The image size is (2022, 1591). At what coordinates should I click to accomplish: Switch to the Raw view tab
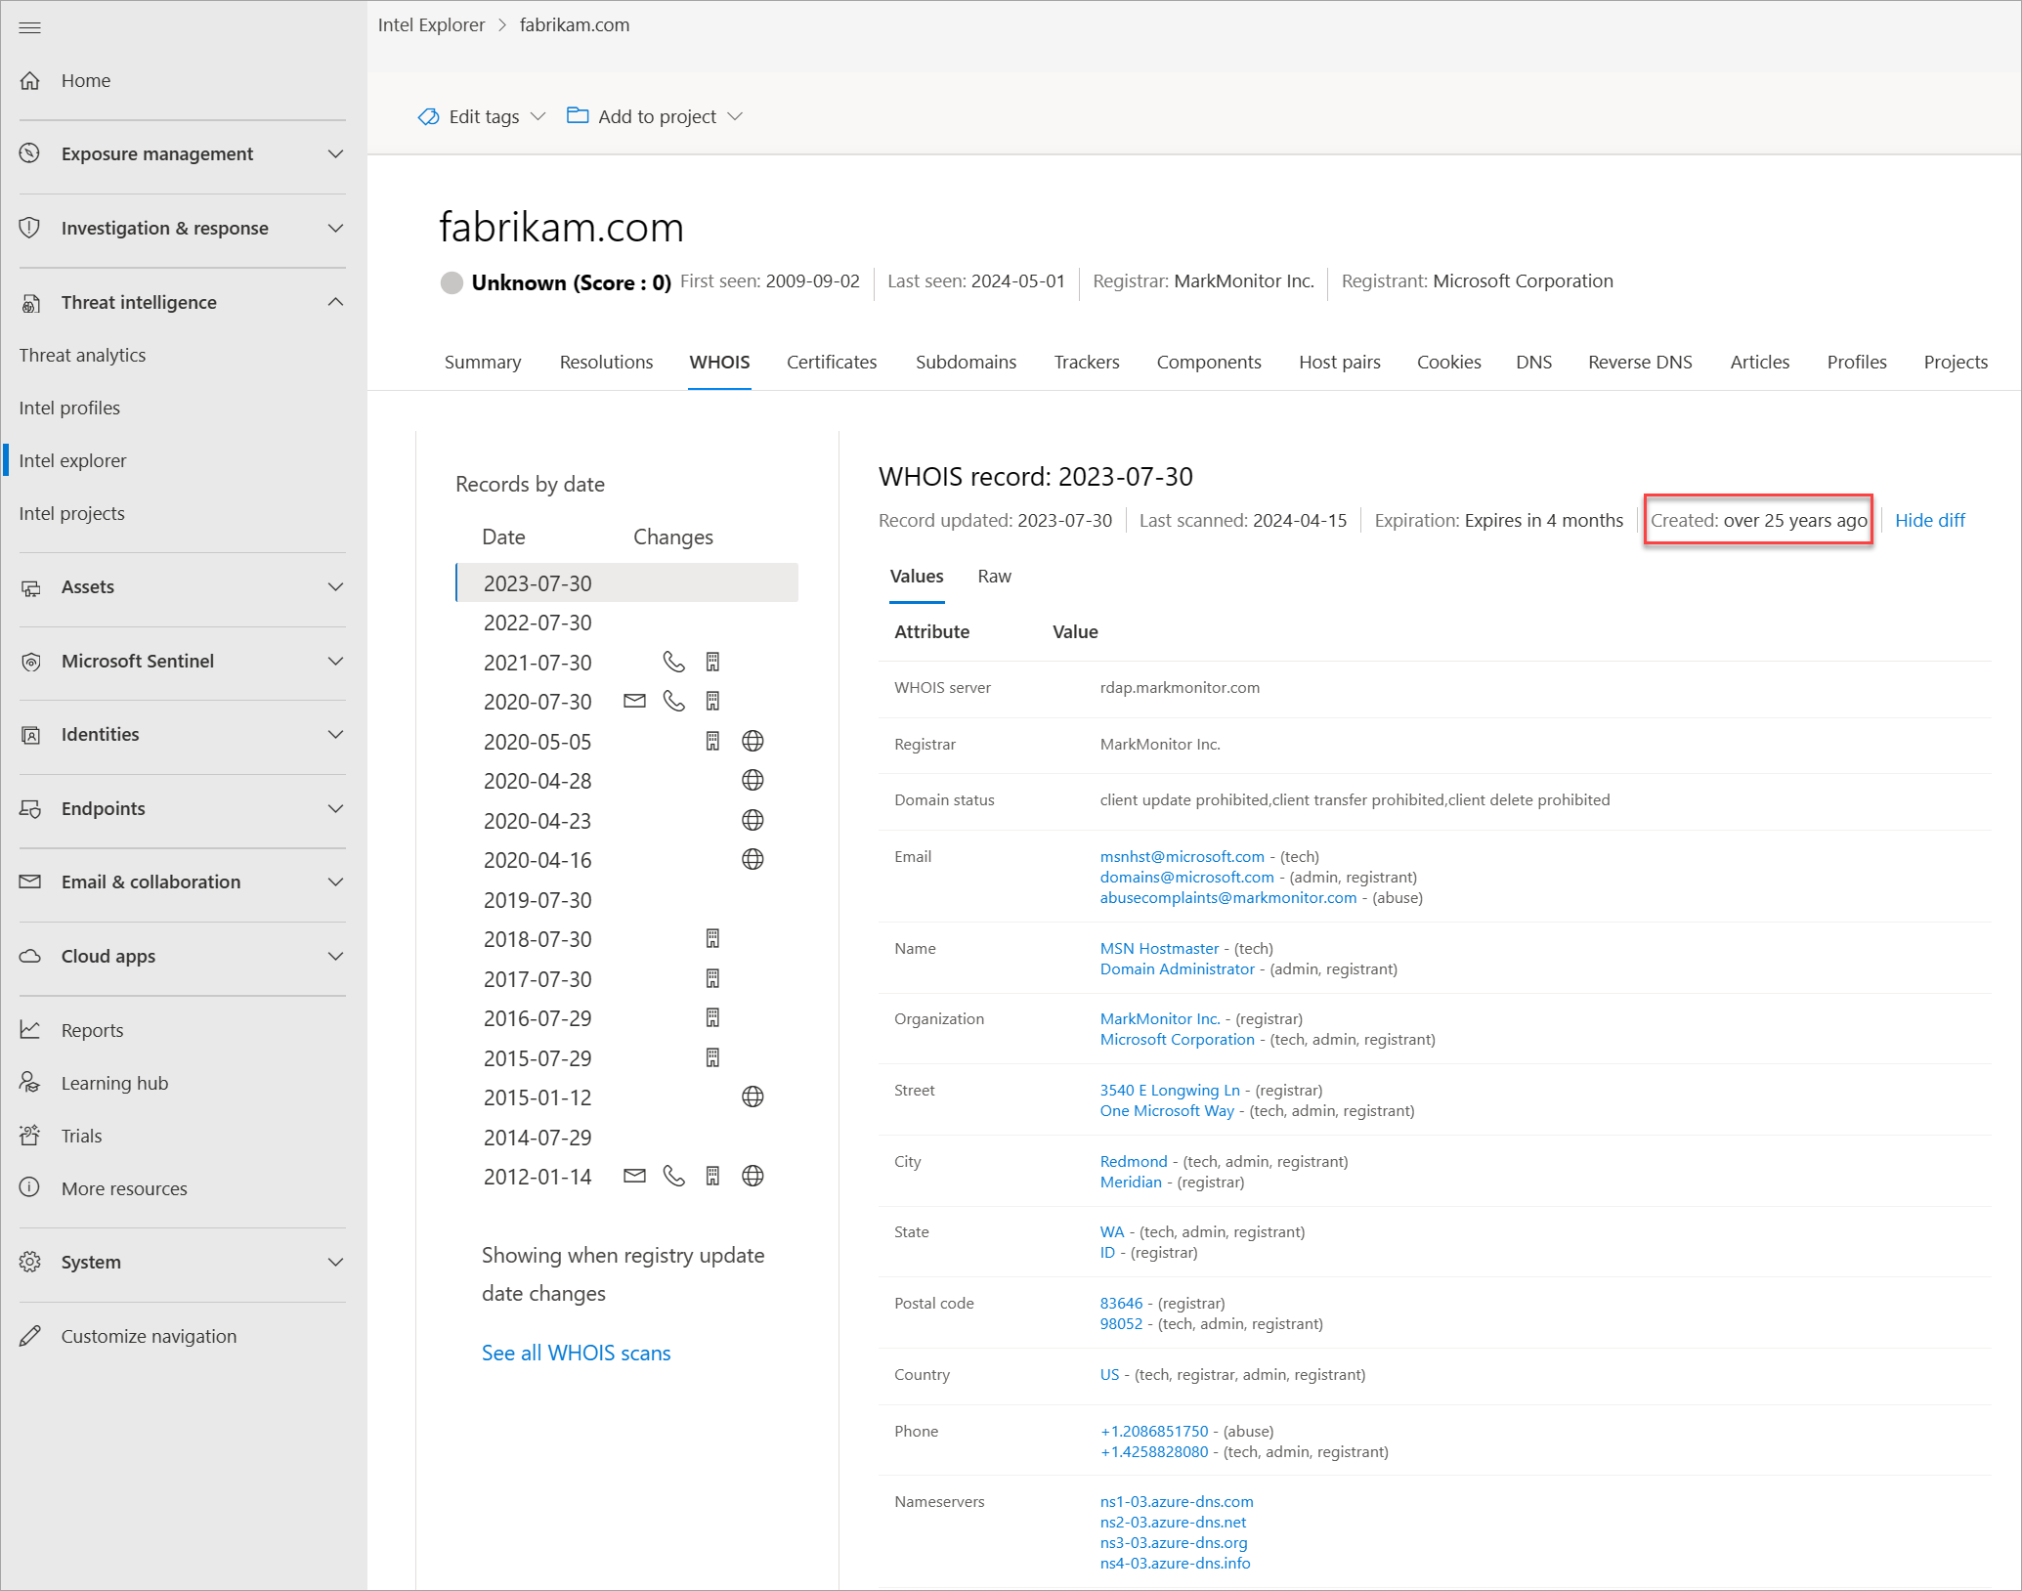tap(994, 576)
